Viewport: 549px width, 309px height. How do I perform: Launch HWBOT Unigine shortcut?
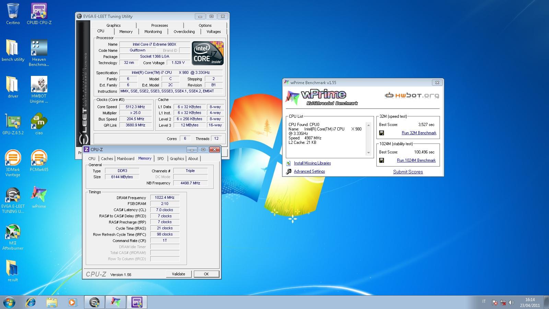[x=39, y=90]
